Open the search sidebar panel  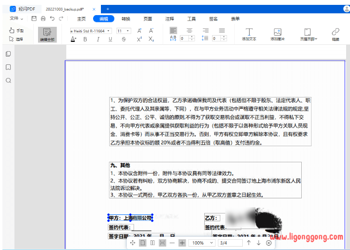click(8, 80)
